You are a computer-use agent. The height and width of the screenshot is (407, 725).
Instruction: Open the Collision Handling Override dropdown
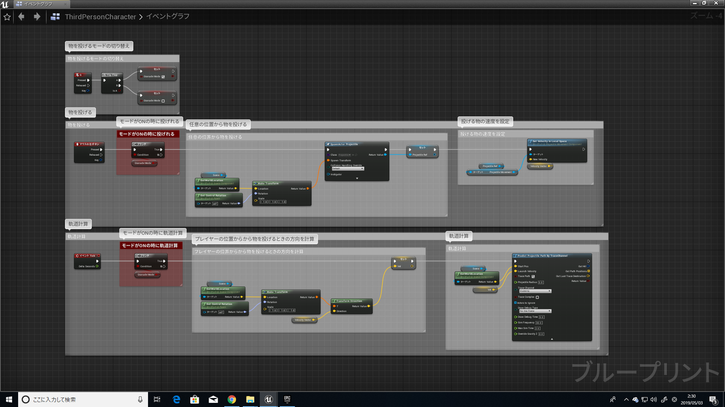347,168
